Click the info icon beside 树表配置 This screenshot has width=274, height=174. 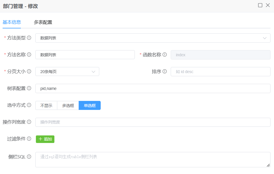pyautogui.click(x=29, y=88)
